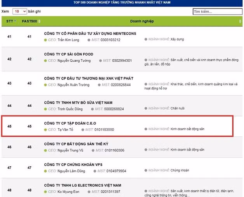Image resolution: width=244 pixels, height=197 pixels.
Task: Click industry text Chăn nuôi
Action: pos(178,108)
